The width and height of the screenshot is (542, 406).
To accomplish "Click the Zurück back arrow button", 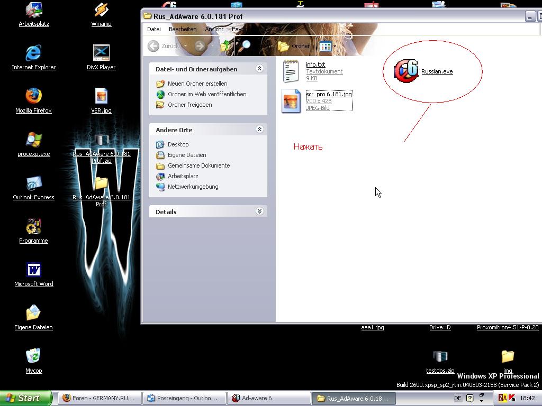I will pyautogui.click(x=153, y=46).
